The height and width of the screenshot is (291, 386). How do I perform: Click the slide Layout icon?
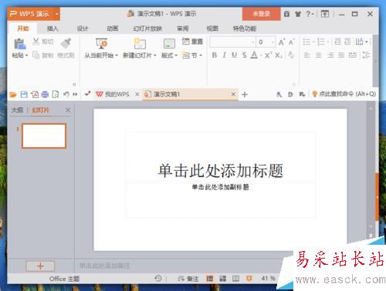tap(169, 44)
